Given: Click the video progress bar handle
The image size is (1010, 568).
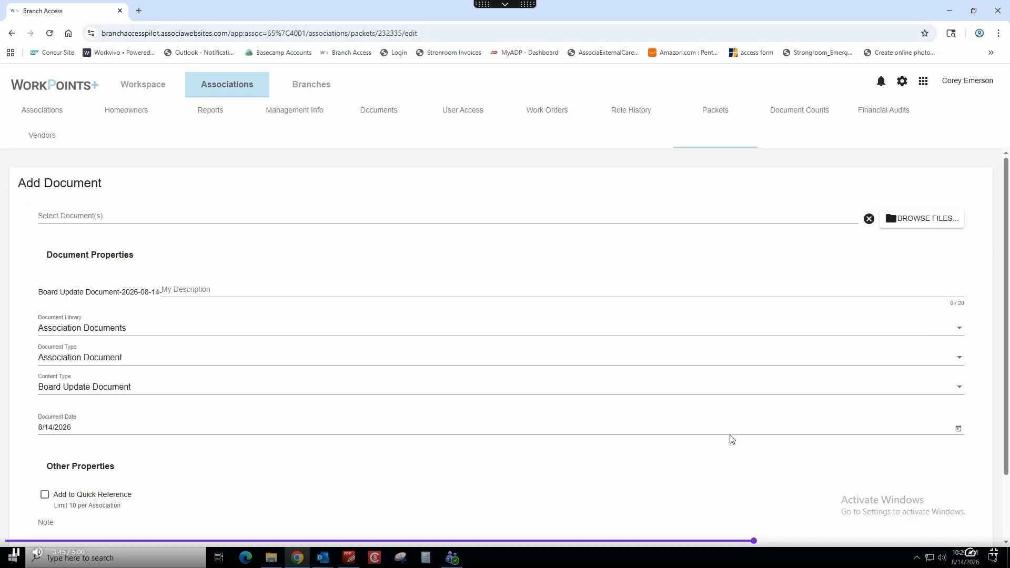Looking at the screenshot, I should click(x=754, y=541).
